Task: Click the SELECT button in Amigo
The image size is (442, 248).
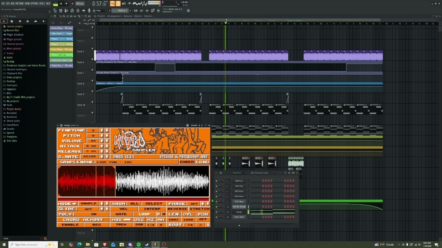Action: point(154,204)
